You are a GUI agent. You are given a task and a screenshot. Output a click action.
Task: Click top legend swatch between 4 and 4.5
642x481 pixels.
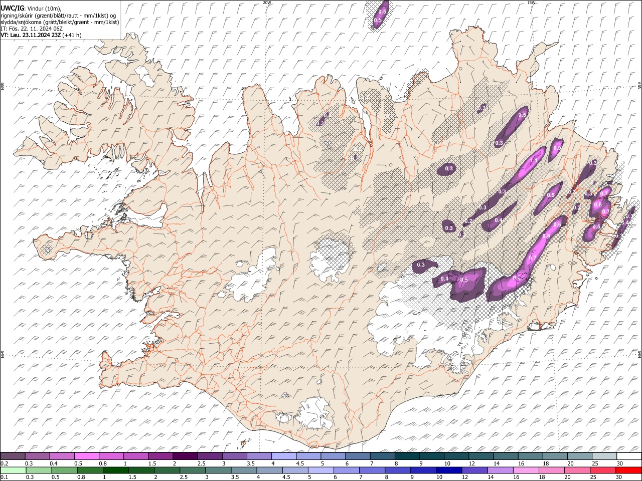click(283, 456)
